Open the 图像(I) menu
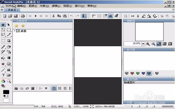The image size is (175, 109). (33, 6)
